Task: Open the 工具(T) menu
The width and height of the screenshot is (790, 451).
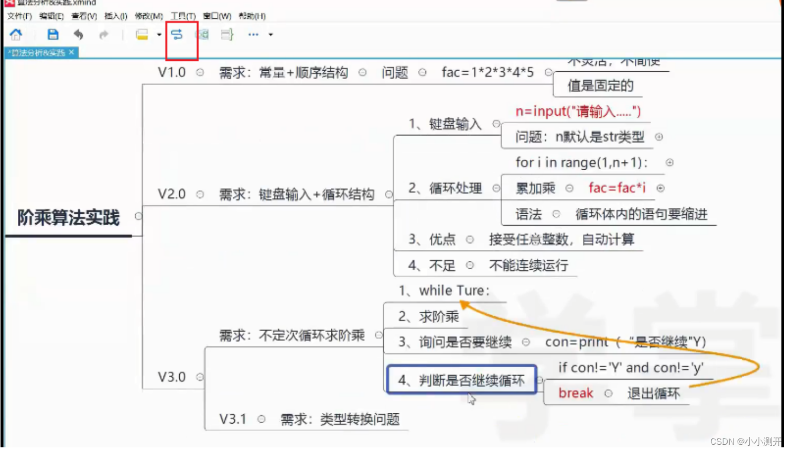Action: coord(182,16)
